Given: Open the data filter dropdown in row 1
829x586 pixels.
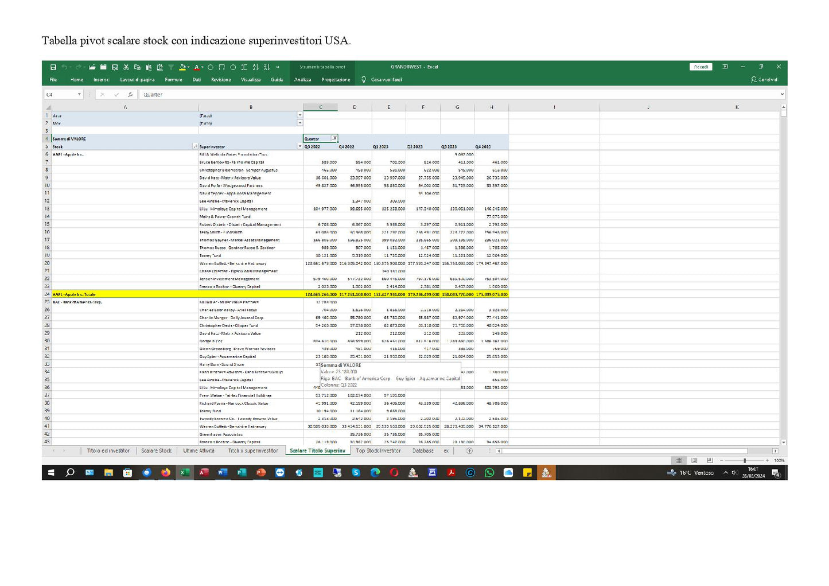Looking at the screenshot, I should point(299,115).
